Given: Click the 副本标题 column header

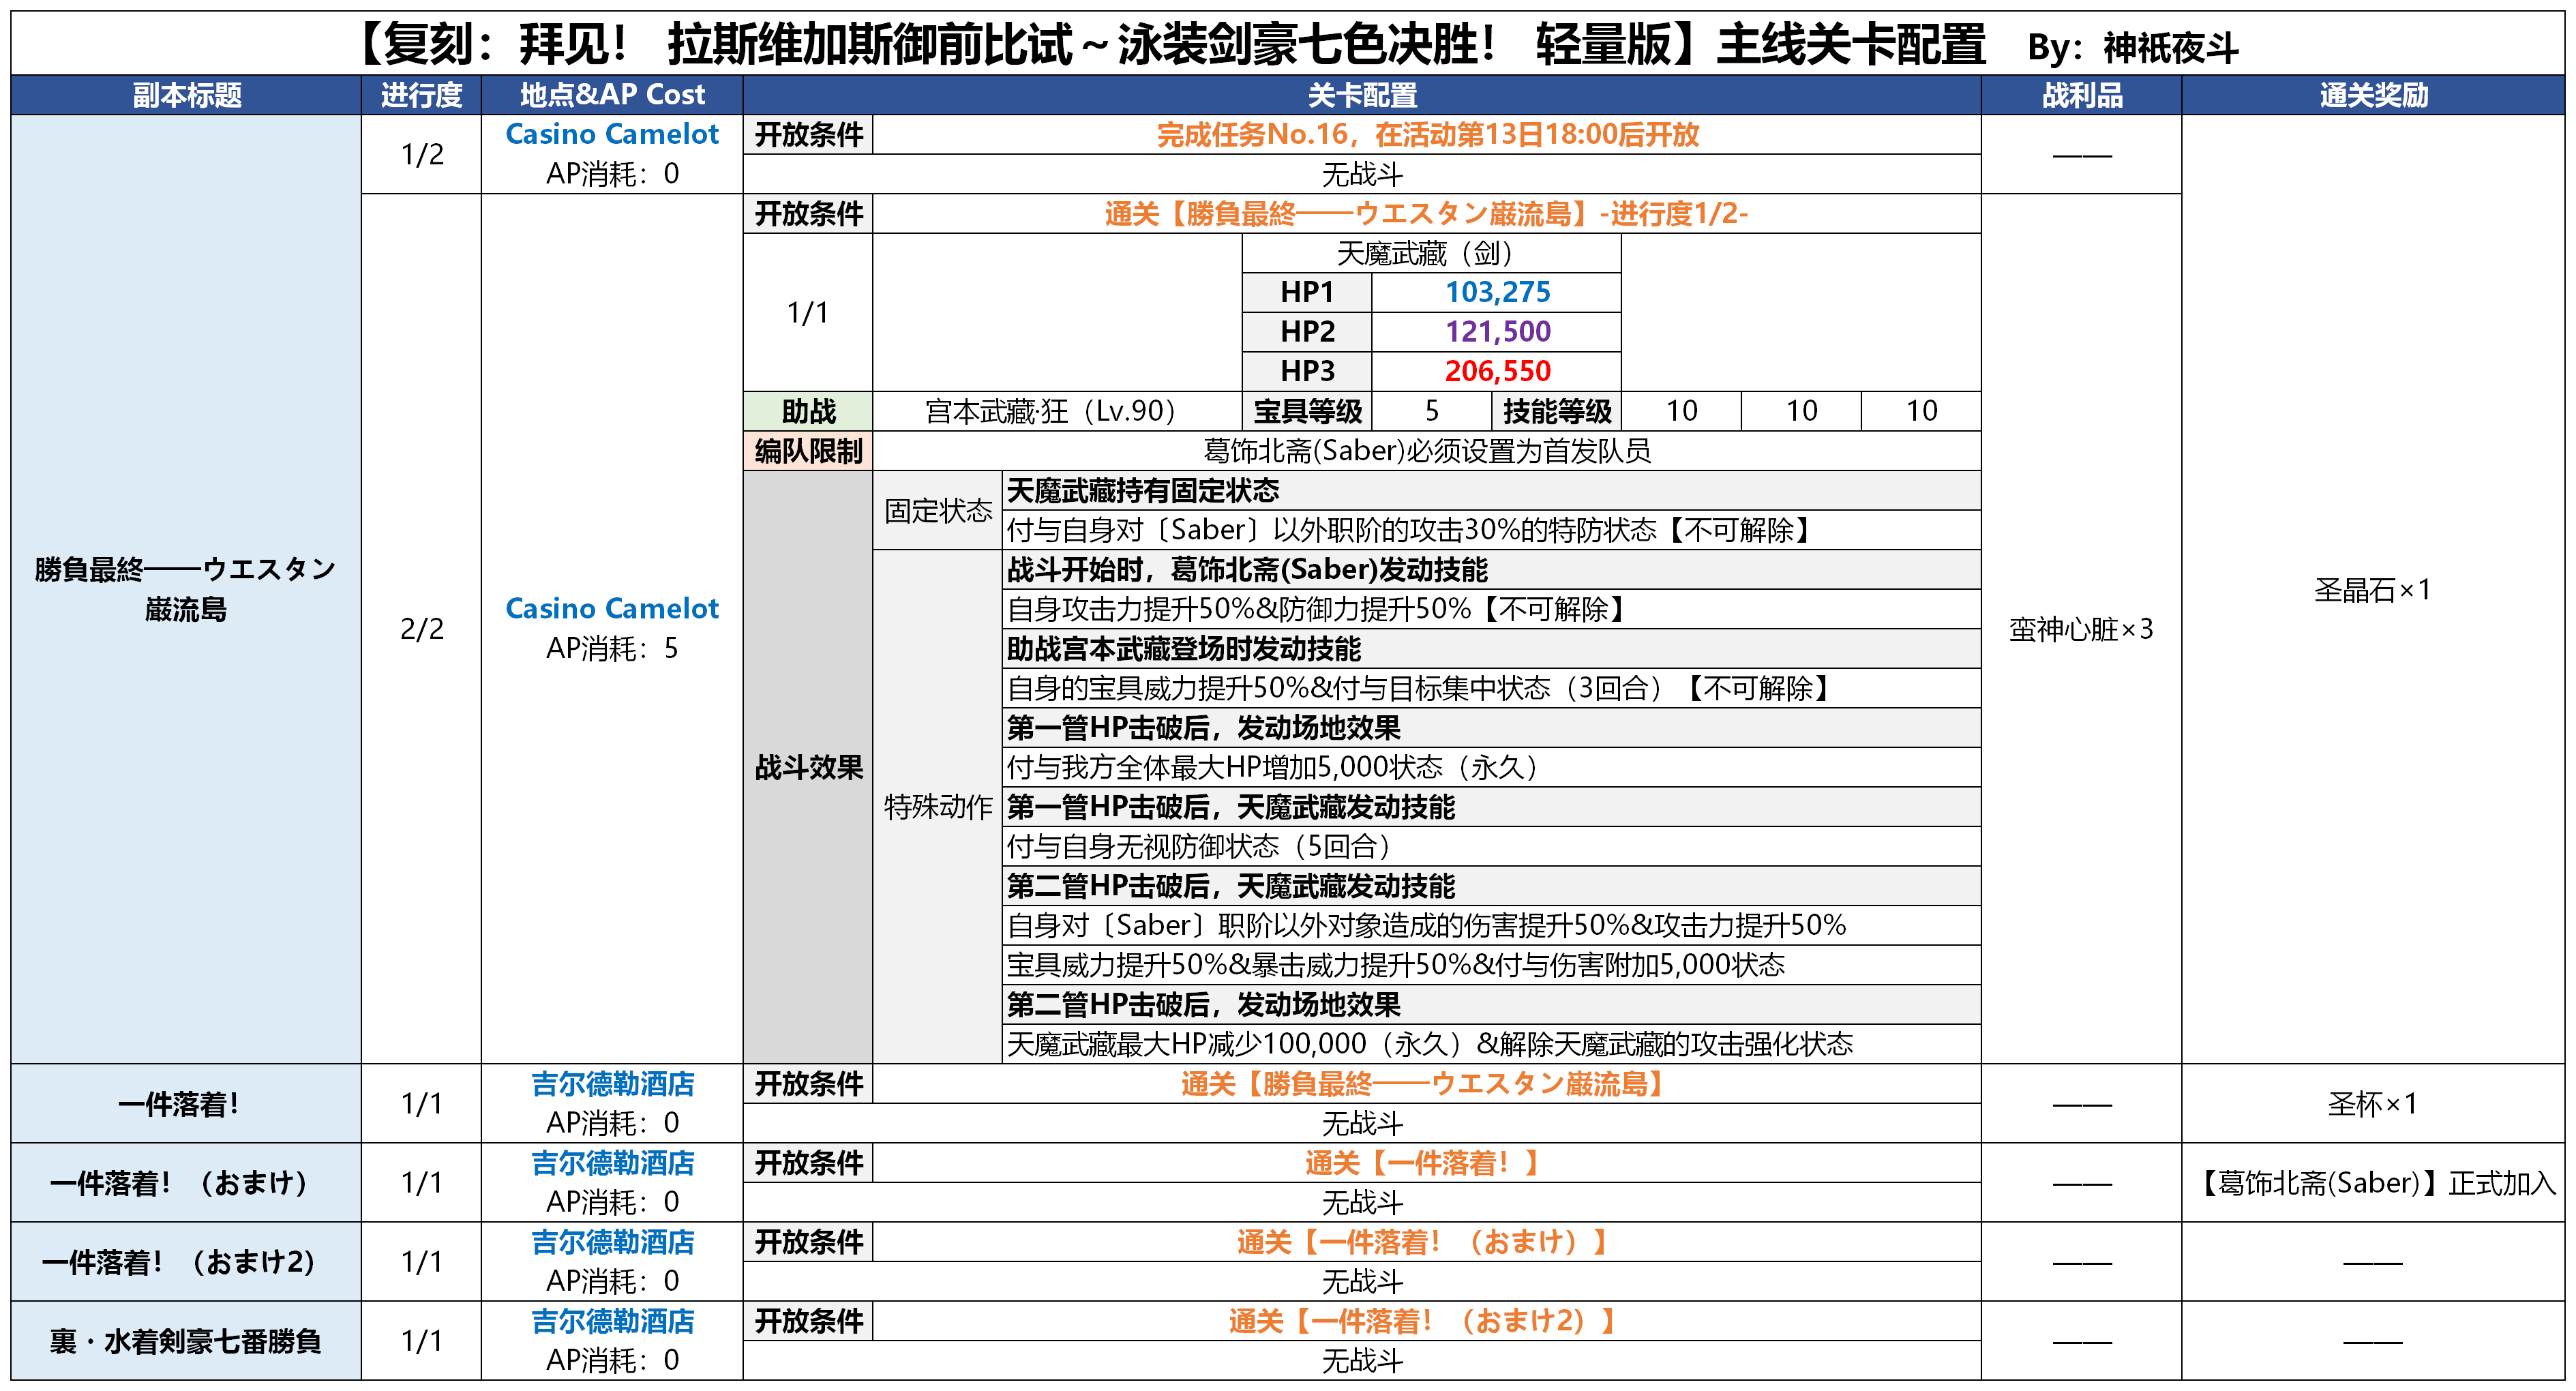Looking at the screenshot, I should 186,95.
